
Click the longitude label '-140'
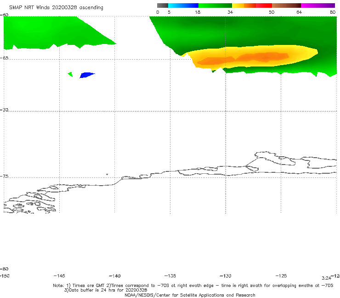click(x=115, y=276)
